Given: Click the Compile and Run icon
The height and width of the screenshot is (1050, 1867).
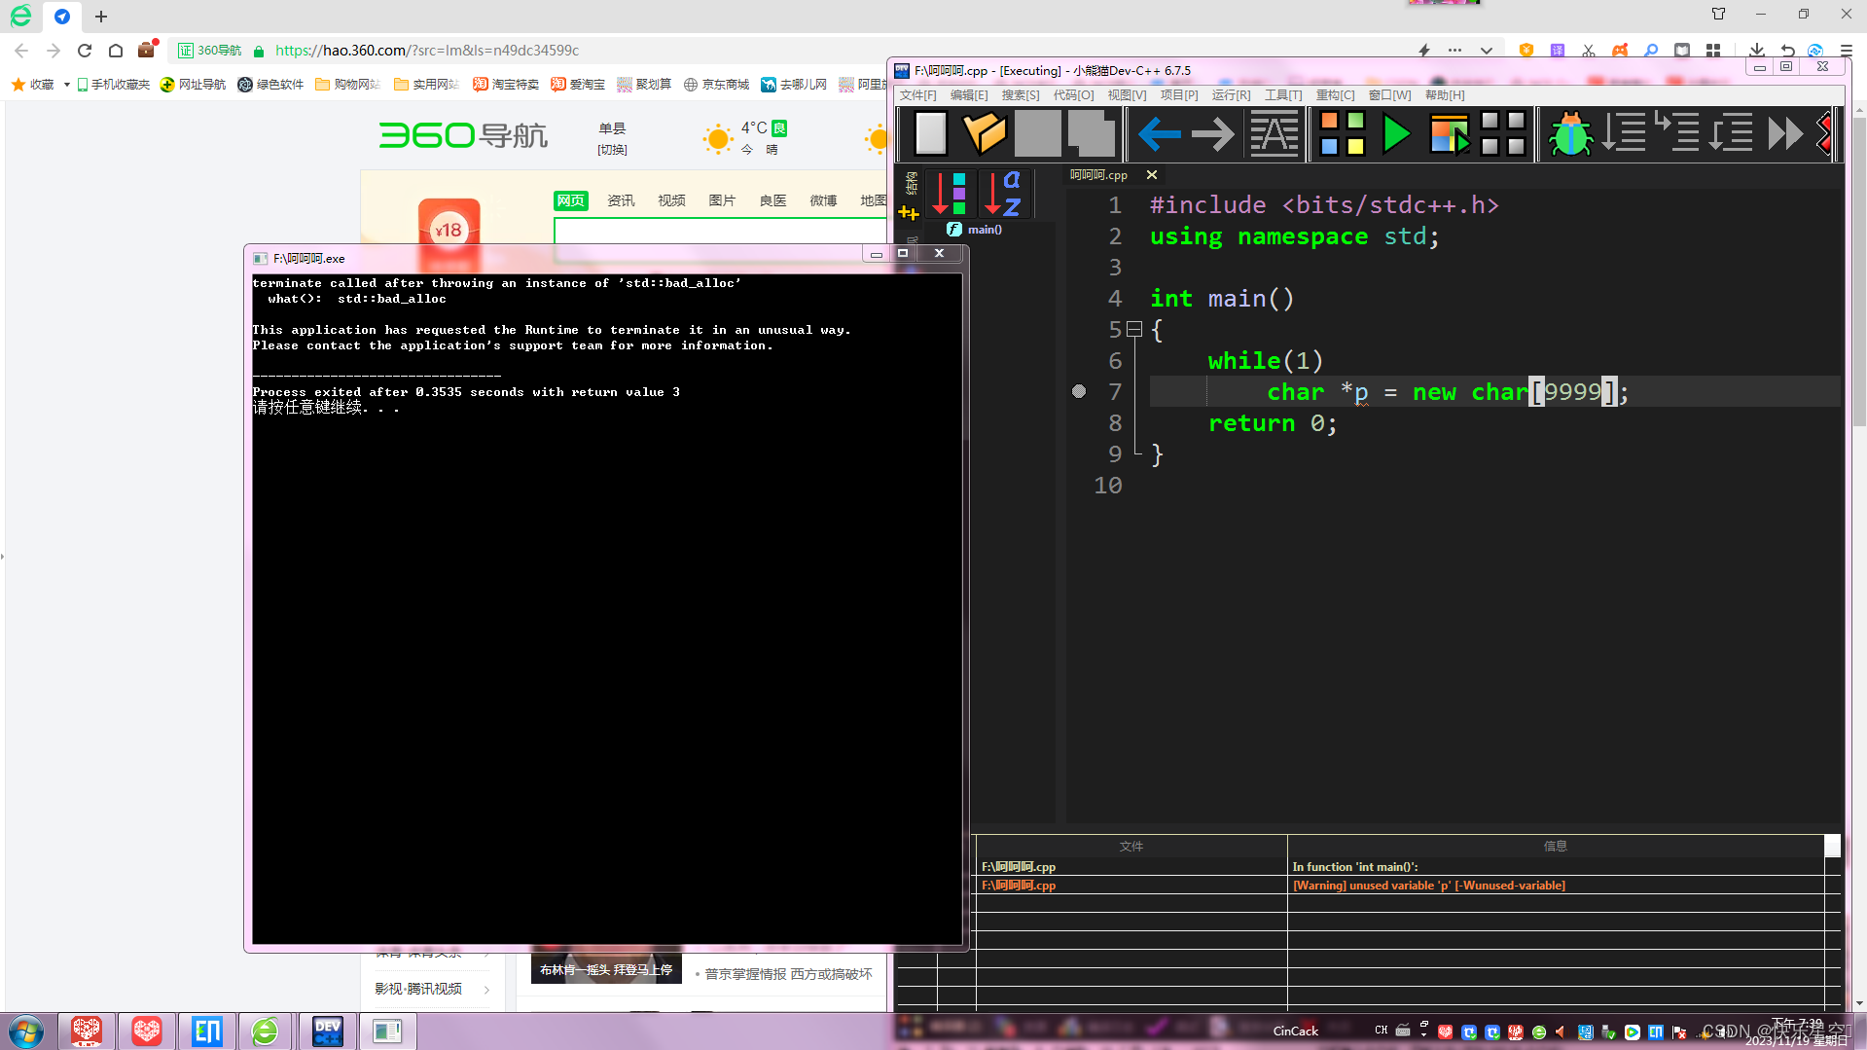Looking at the screenshot, I should tap(1449, 133).
